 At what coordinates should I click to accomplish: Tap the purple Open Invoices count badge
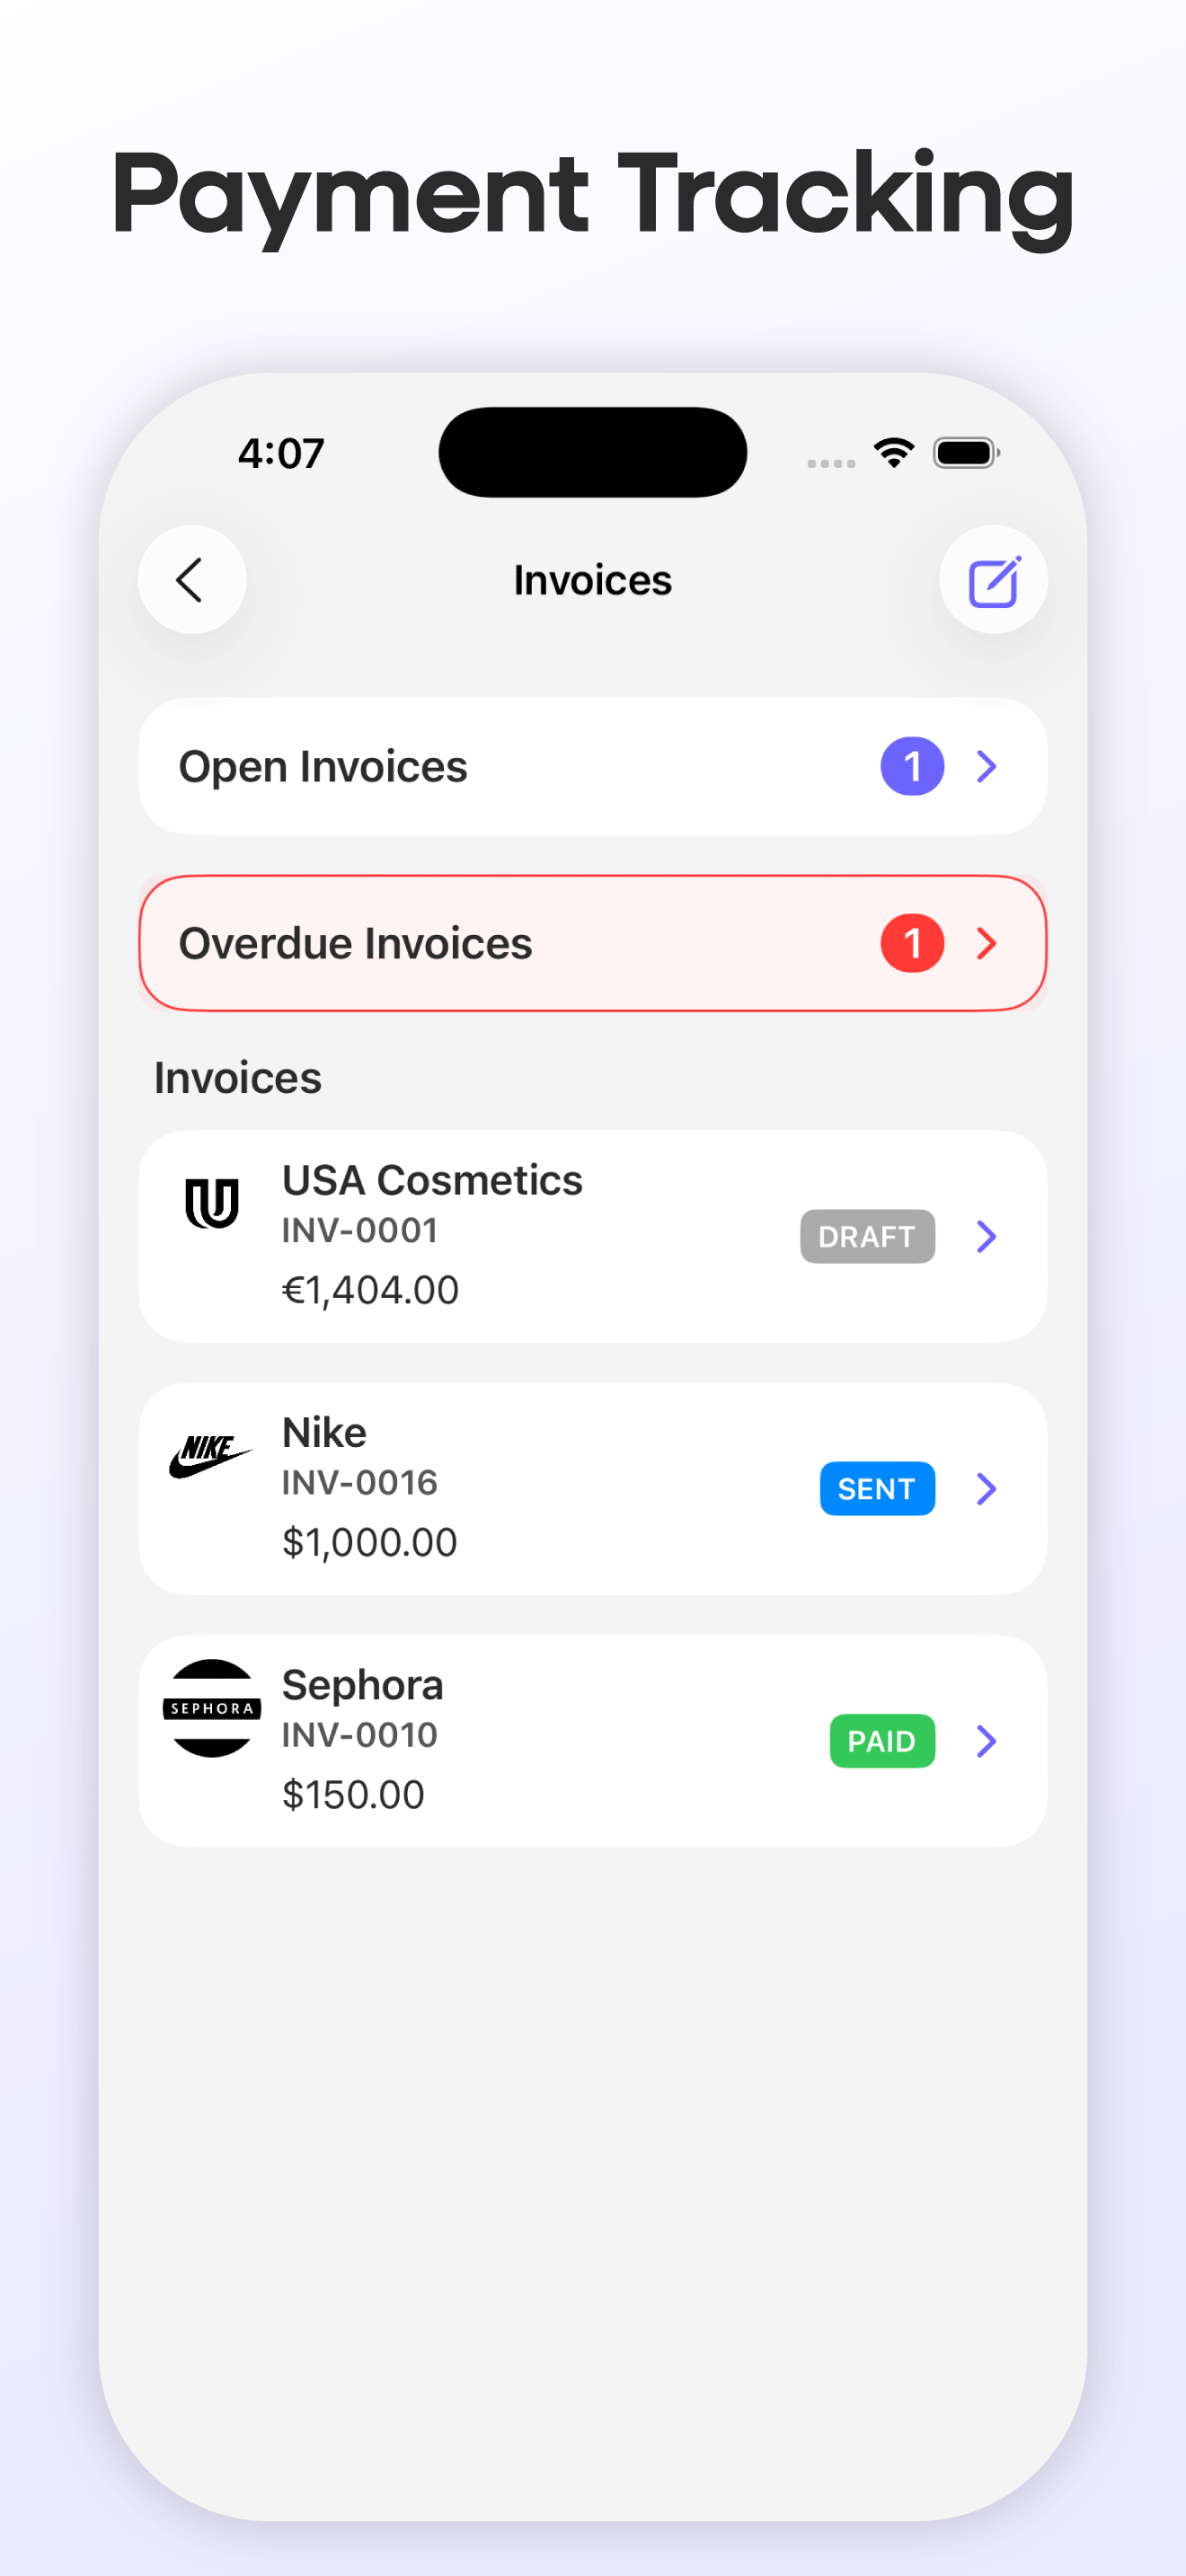click(x=912, y=767)
